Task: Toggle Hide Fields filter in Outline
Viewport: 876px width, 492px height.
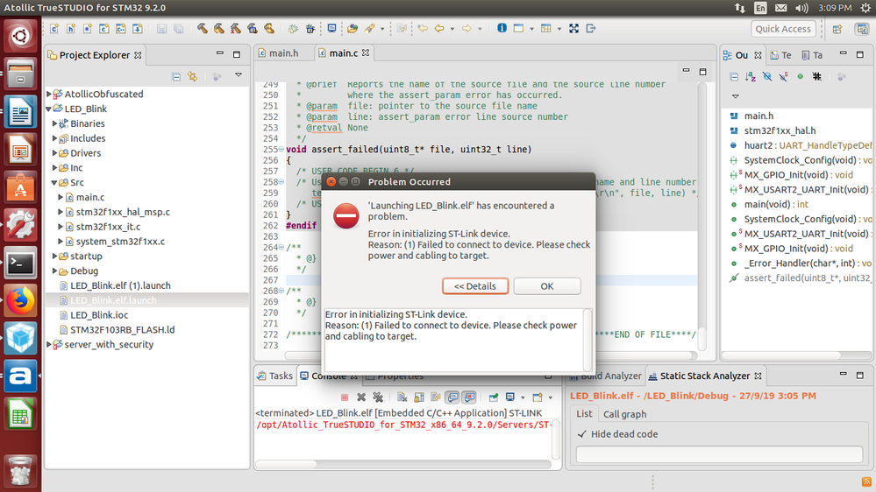Action: coord(767,76)
